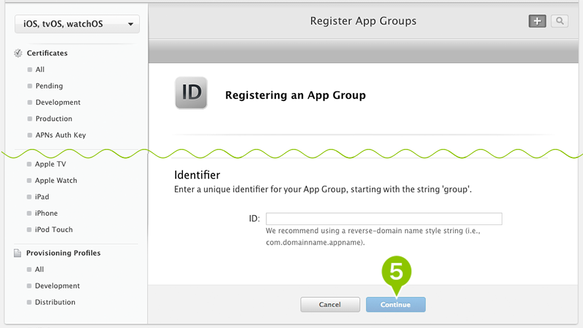Open APNs Auth Key item
This screenshot has height=328, width=583.
point(60,135)
